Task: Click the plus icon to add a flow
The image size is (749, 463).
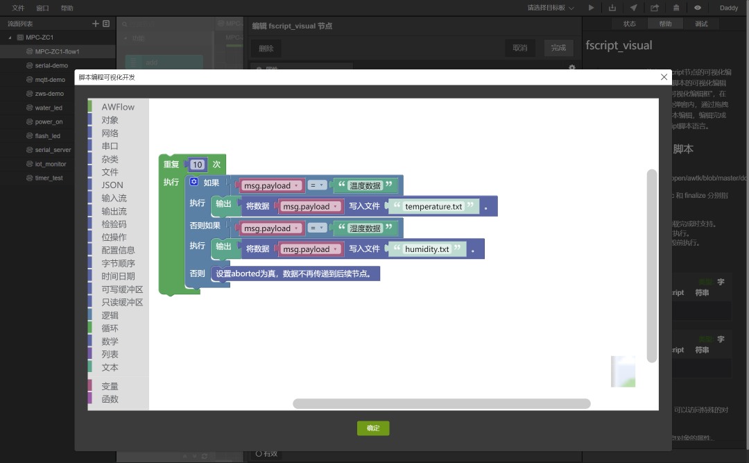Action: (x=95, y=24)
